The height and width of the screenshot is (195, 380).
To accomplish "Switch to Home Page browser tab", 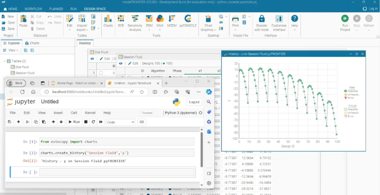I will [76, 83].
